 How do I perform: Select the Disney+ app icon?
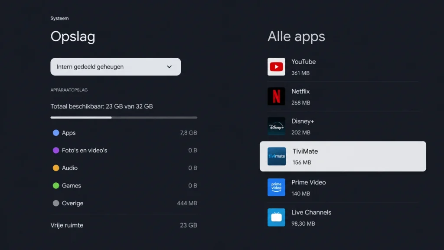point(276,126)
